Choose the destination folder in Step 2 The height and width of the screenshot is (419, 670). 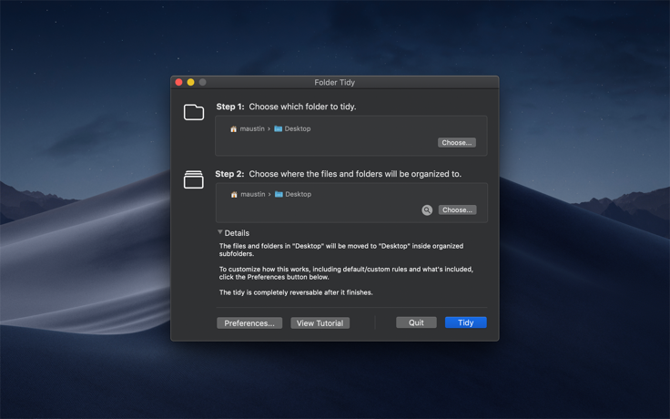pyautogui.click(x=457, y=209)
